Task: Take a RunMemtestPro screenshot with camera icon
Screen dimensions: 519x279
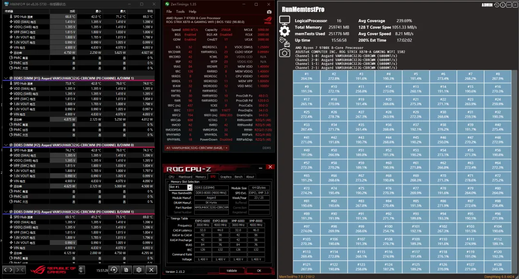Action: tap(284, 52)
